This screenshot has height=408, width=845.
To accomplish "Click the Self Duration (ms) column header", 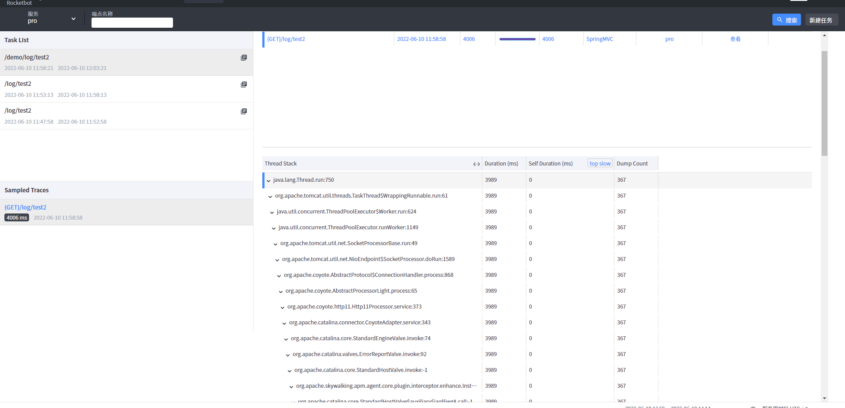I will 551,163.
